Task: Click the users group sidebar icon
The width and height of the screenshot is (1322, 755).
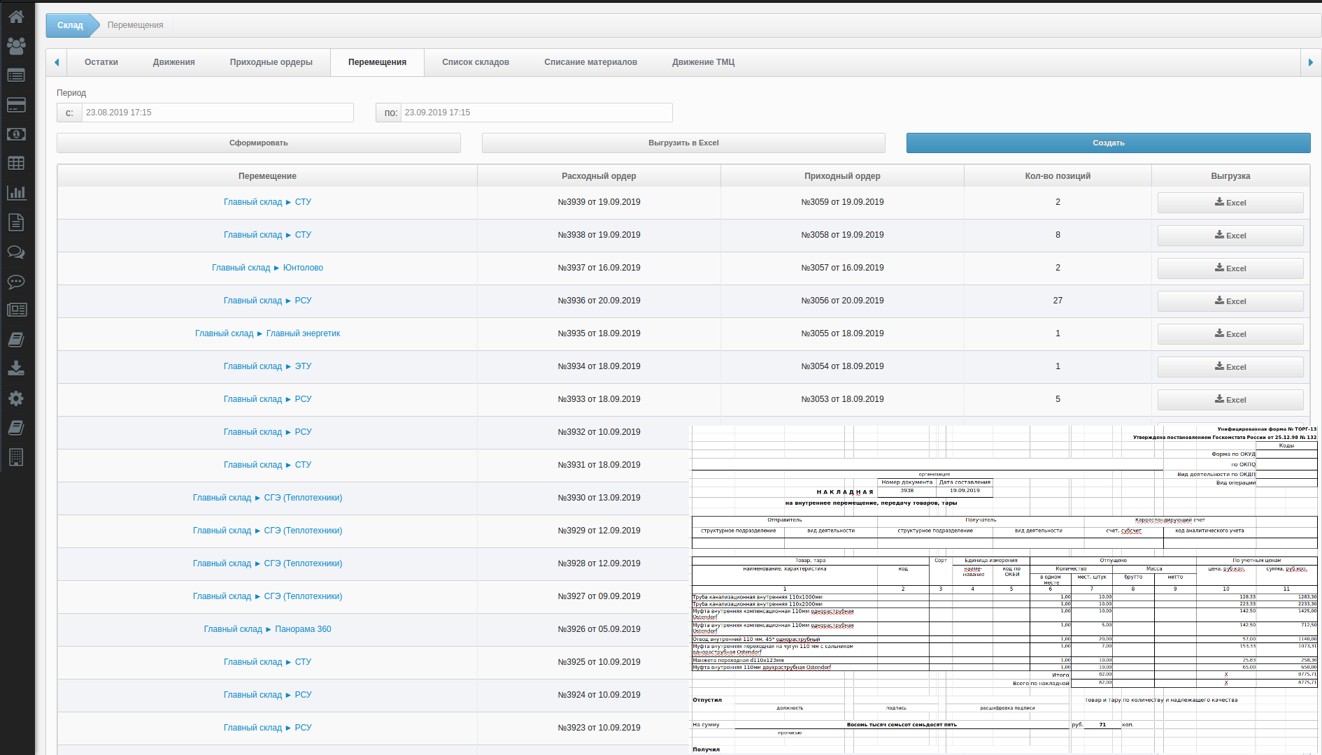Action: tap(16, 46)
